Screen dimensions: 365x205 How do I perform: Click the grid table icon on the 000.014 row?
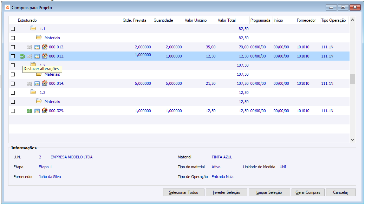point(37,84)
